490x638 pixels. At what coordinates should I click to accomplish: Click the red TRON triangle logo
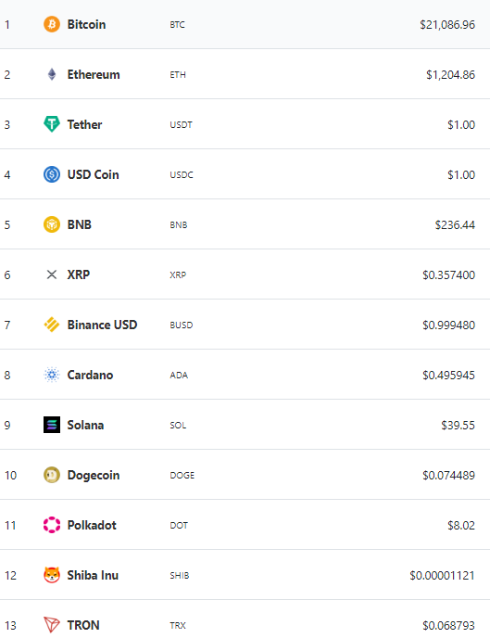52,625
